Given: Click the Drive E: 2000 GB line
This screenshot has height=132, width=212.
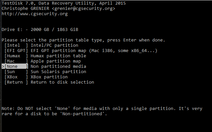Looking at the screenshot, I should [x=40, y=30].
